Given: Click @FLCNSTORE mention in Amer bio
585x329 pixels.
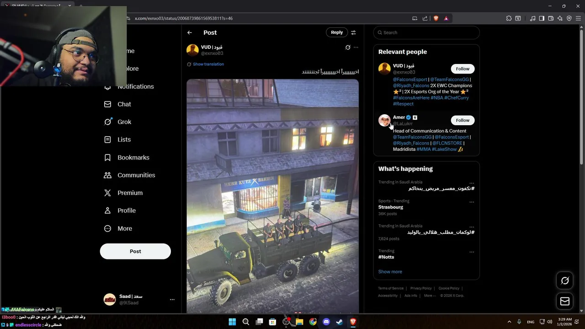Looking at the screenshot, I should point(448,143).
